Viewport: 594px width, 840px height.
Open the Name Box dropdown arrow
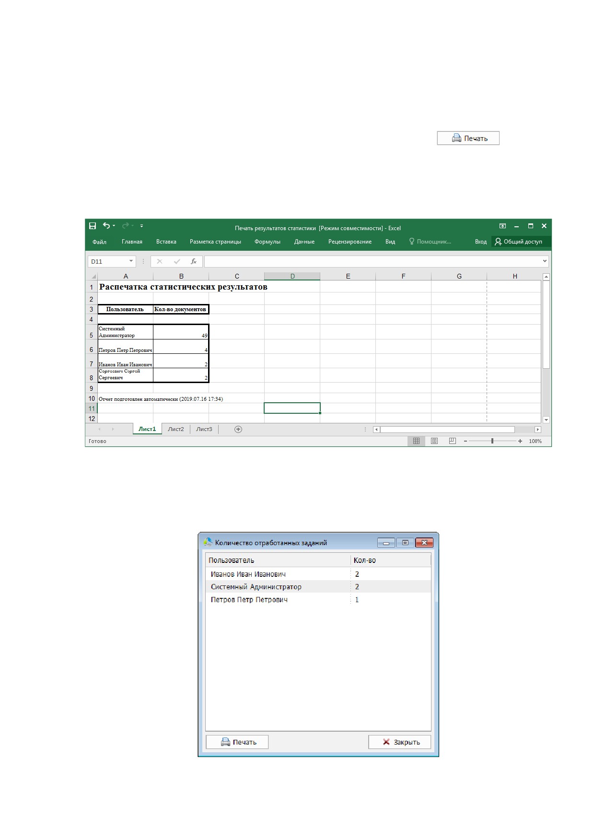pos(131,261)
